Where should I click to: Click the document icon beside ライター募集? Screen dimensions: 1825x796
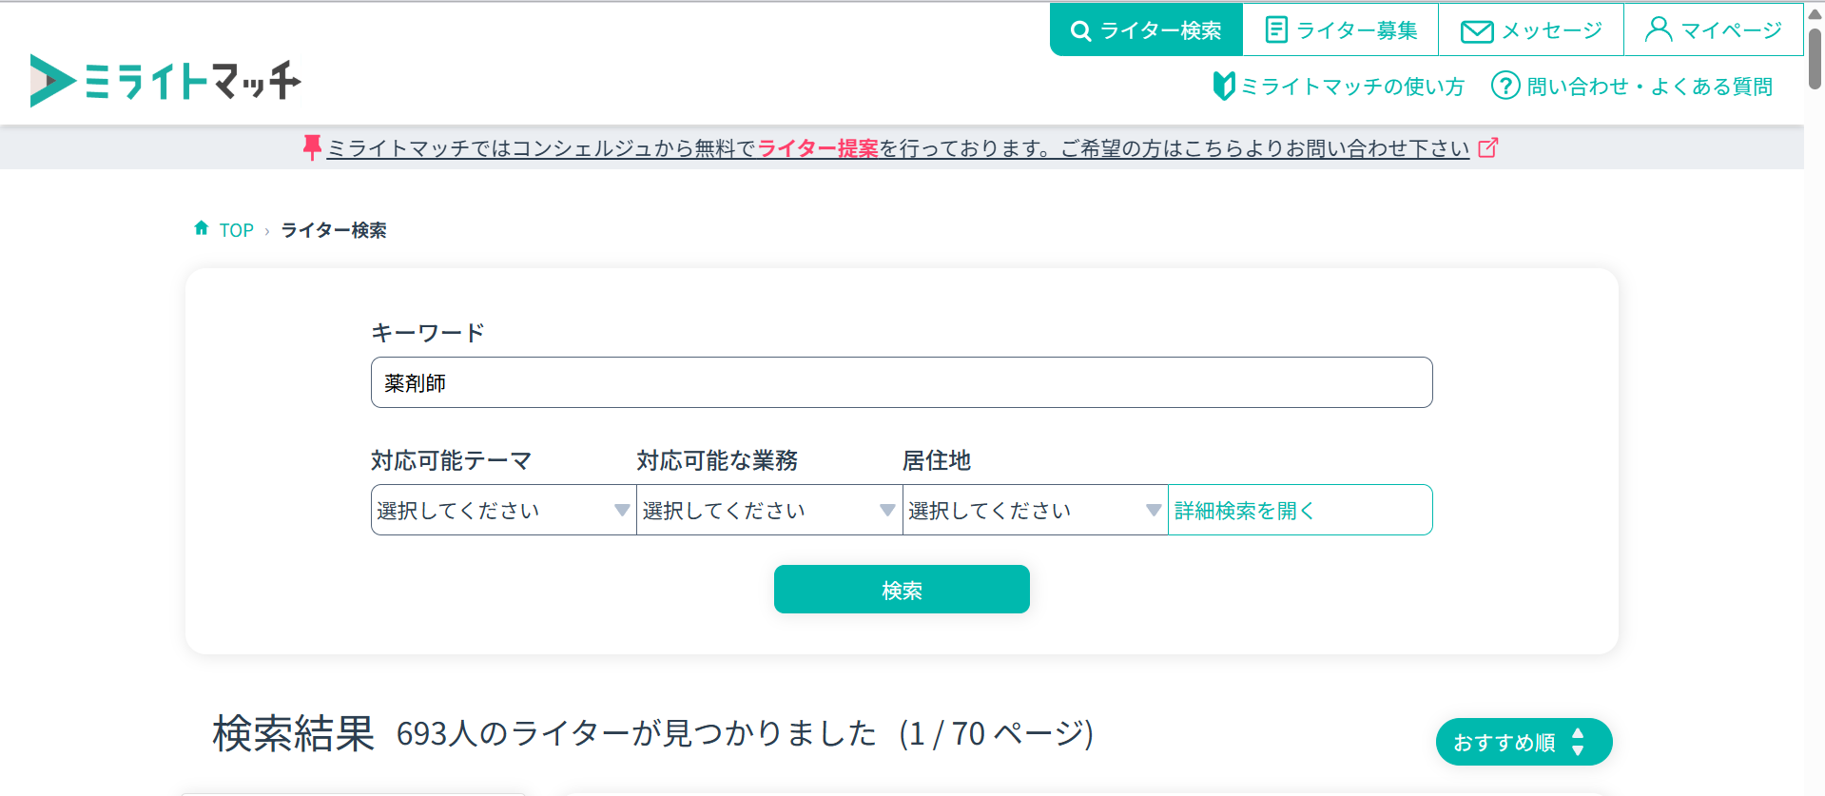pos(1276,30)
